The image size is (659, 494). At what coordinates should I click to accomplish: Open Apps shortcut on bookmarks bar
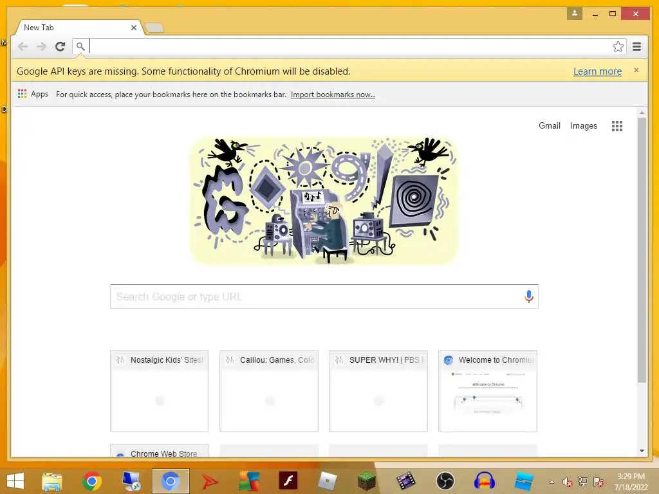pos(33,94)
